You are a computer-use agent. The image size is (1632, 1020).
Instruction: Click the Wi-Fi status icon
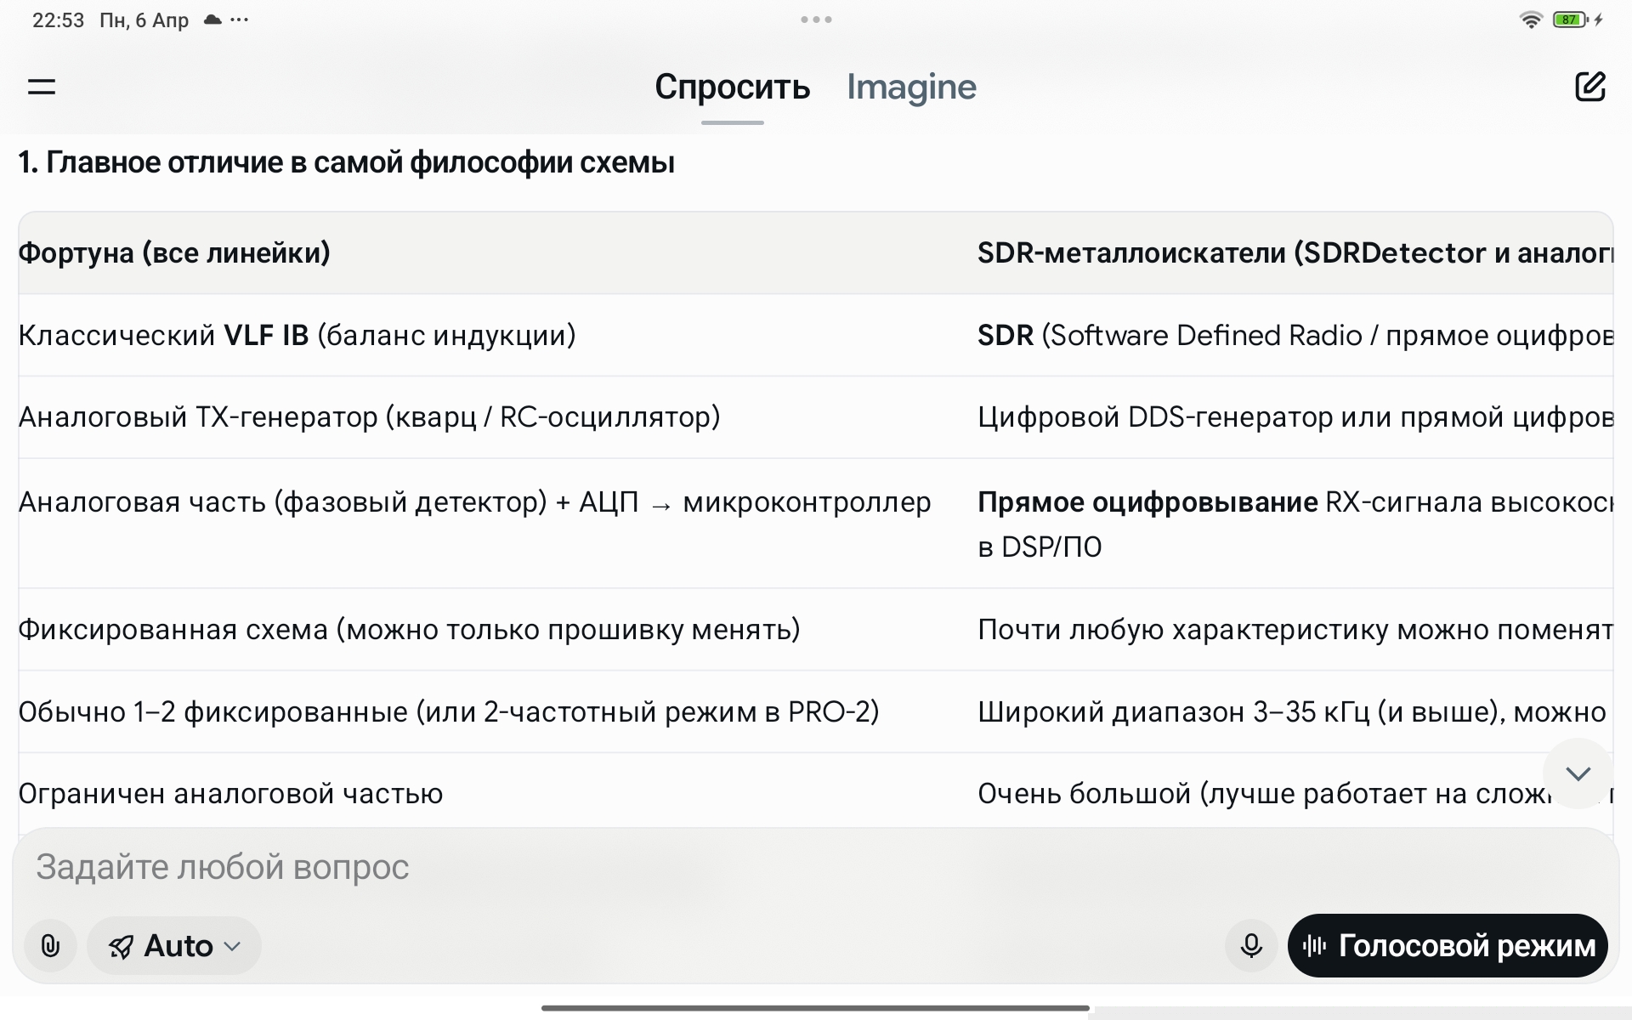pos(1530,20)
